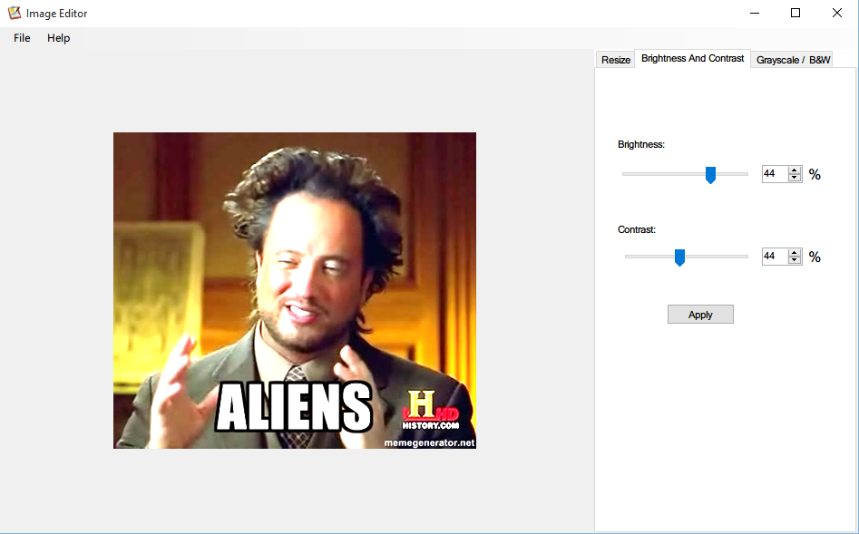The width and height of the screenshot is (859, 534).
Task: Increase Contrast with the up arrow
Action: coord(795,252)
